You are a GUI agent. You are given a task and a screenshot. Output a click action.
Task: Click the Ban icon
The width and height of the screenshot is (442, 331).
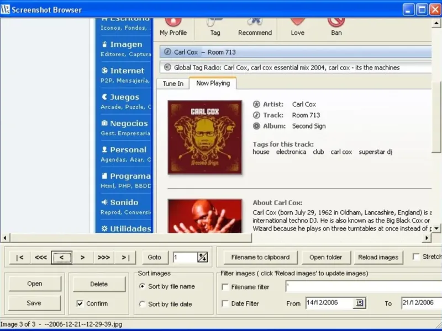coord(336,22)
